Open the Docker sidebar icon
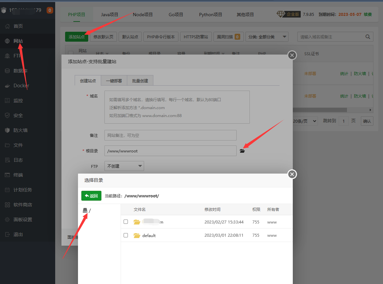The height and width of the screenshot is (284, 383). coord(7,86)
